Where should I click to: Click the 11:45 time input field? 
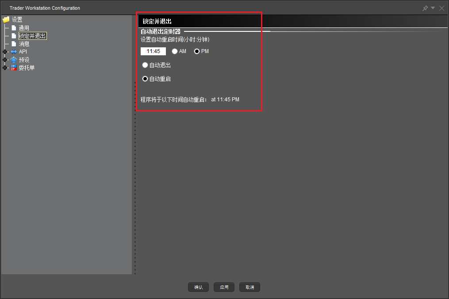pyautogui.click(x=153, y=51)
